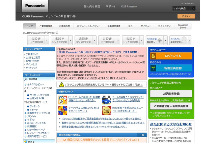The width and height of the screenshot is (216, 143).
Task: Open dropdown of fourth 未設定 shortcut
Action: (x=118, y=40)
